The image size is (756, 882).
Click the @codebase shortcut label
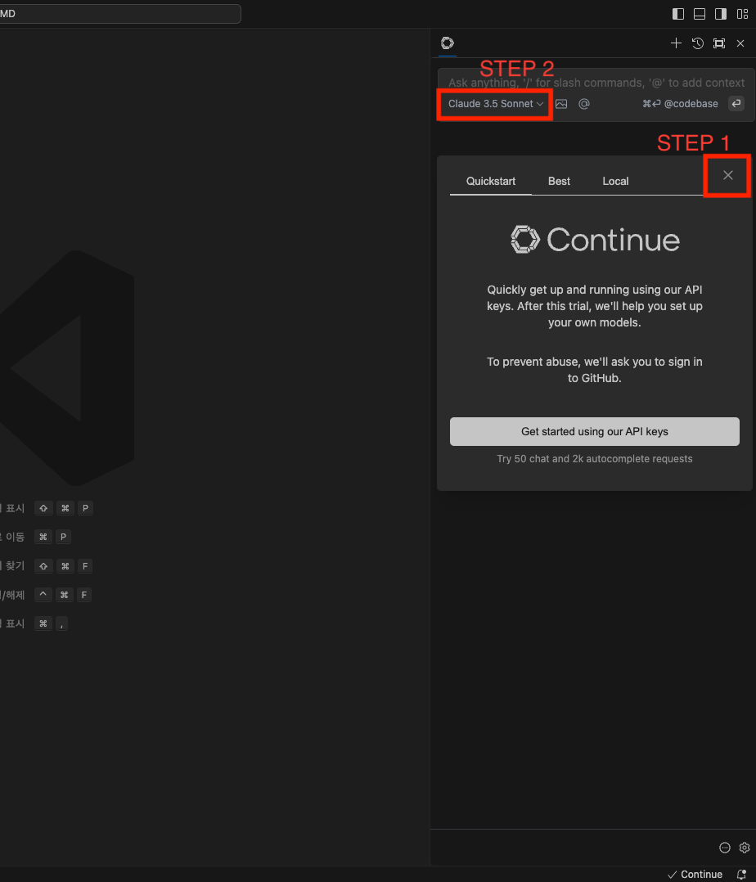pyautogui.click(x=681, y=104)
